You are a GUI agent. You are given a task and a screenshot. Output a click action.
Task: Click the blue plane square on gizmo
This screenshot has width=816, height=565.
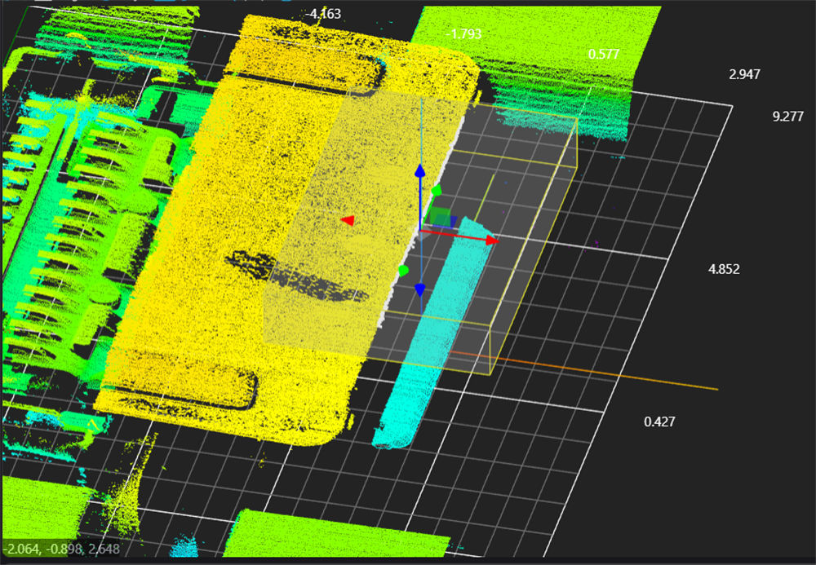(453, 222)
